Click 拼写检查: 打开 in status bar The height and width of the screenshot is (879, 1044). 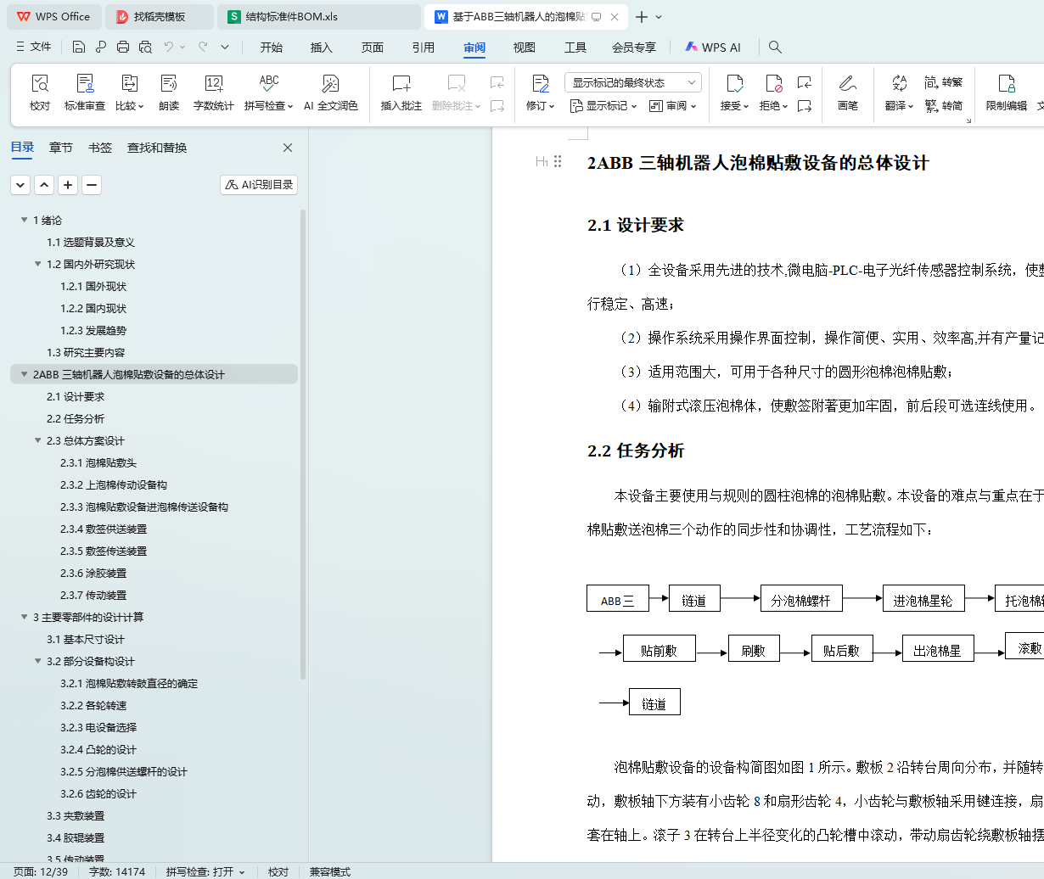(x=205, y=871)
